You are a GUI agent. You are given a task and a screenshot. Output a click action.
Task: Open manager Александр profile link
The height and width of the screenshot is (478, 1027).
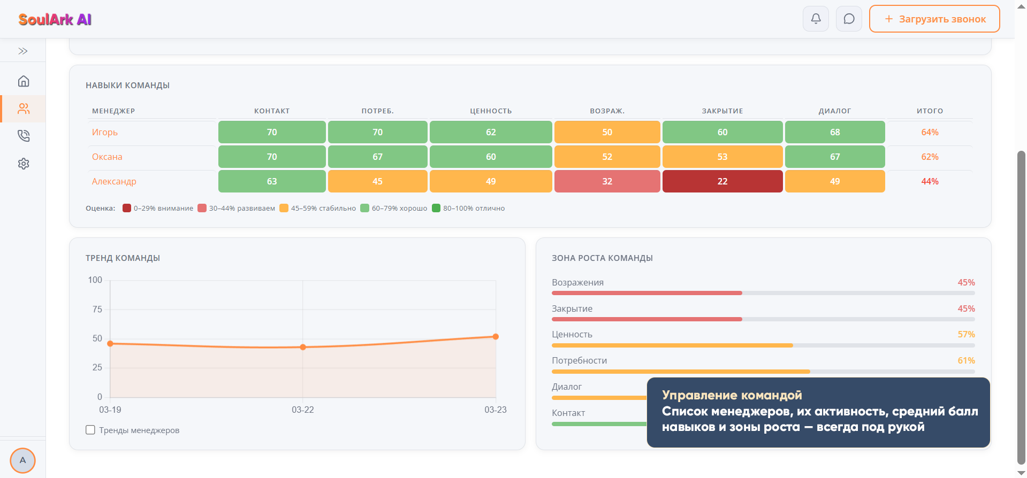click(114, 181)
